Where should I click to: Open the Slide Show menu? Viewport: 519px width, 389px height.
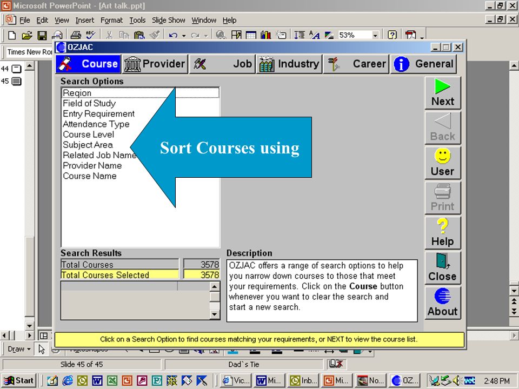(x=169, y=20)
